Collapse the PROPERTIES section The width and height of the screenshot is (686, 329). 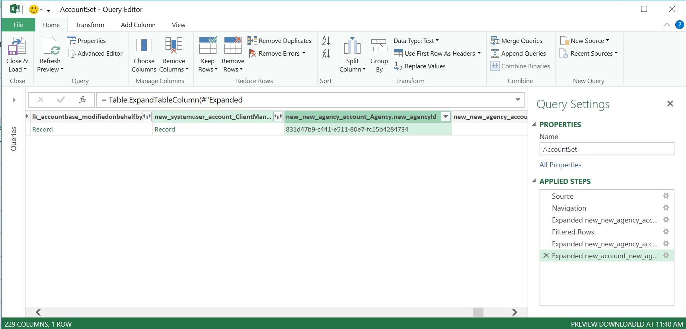pyautogui.click(x=534, y=124)
